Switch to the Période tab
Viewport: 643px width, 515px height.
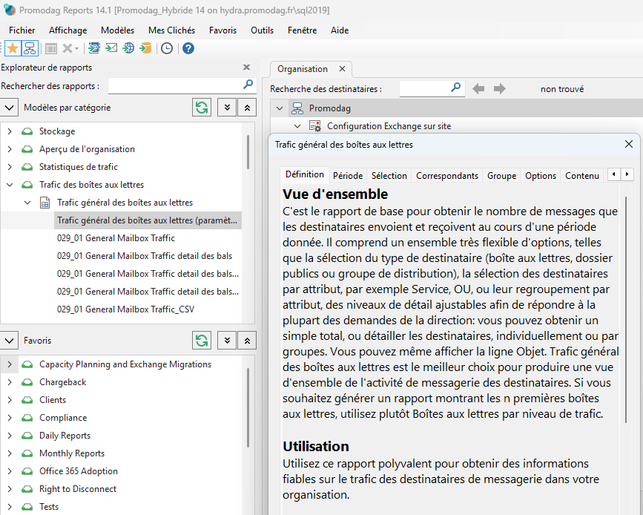(x=348, y=176)
